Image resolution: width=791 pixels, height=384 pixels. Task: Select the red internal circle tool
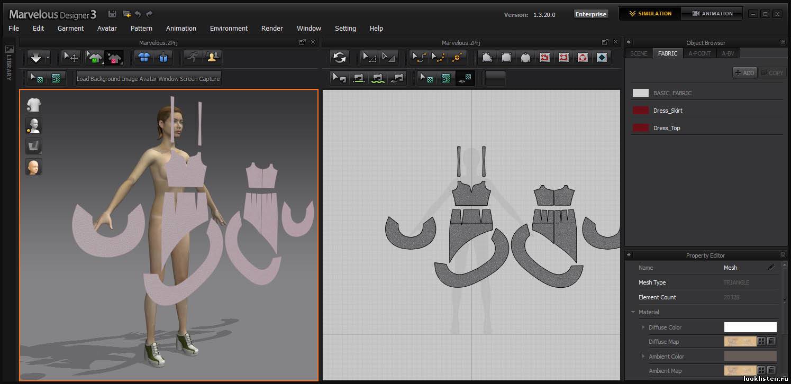(x=583, y=58)
